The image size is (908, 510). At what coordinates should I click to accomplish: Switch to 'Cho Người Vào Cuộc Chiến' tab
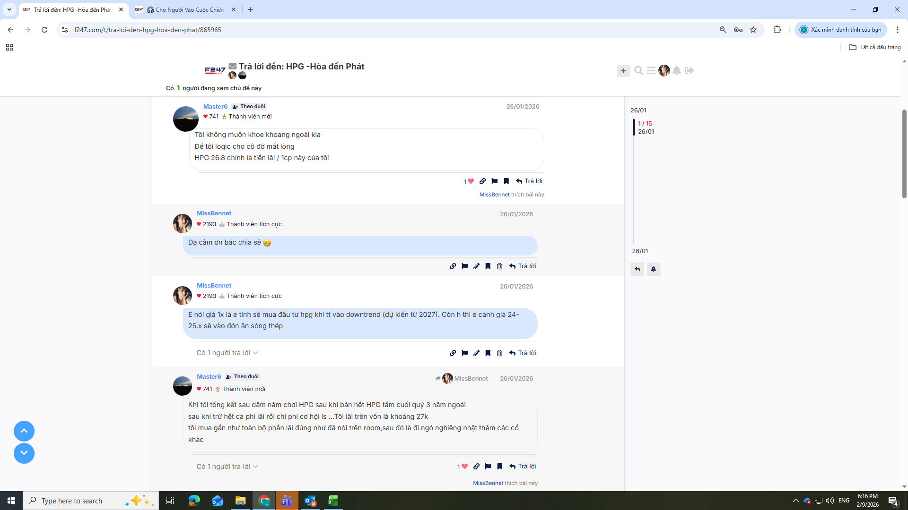185,9
